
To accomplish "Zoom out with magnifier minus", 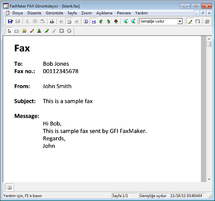I will pos(125,21).
